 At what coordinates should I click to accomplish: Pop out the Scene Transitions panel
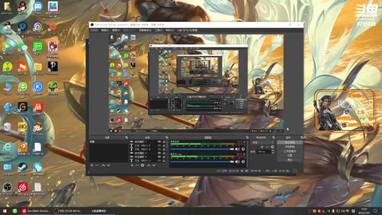pyautogui.click(x=274, y=138)
